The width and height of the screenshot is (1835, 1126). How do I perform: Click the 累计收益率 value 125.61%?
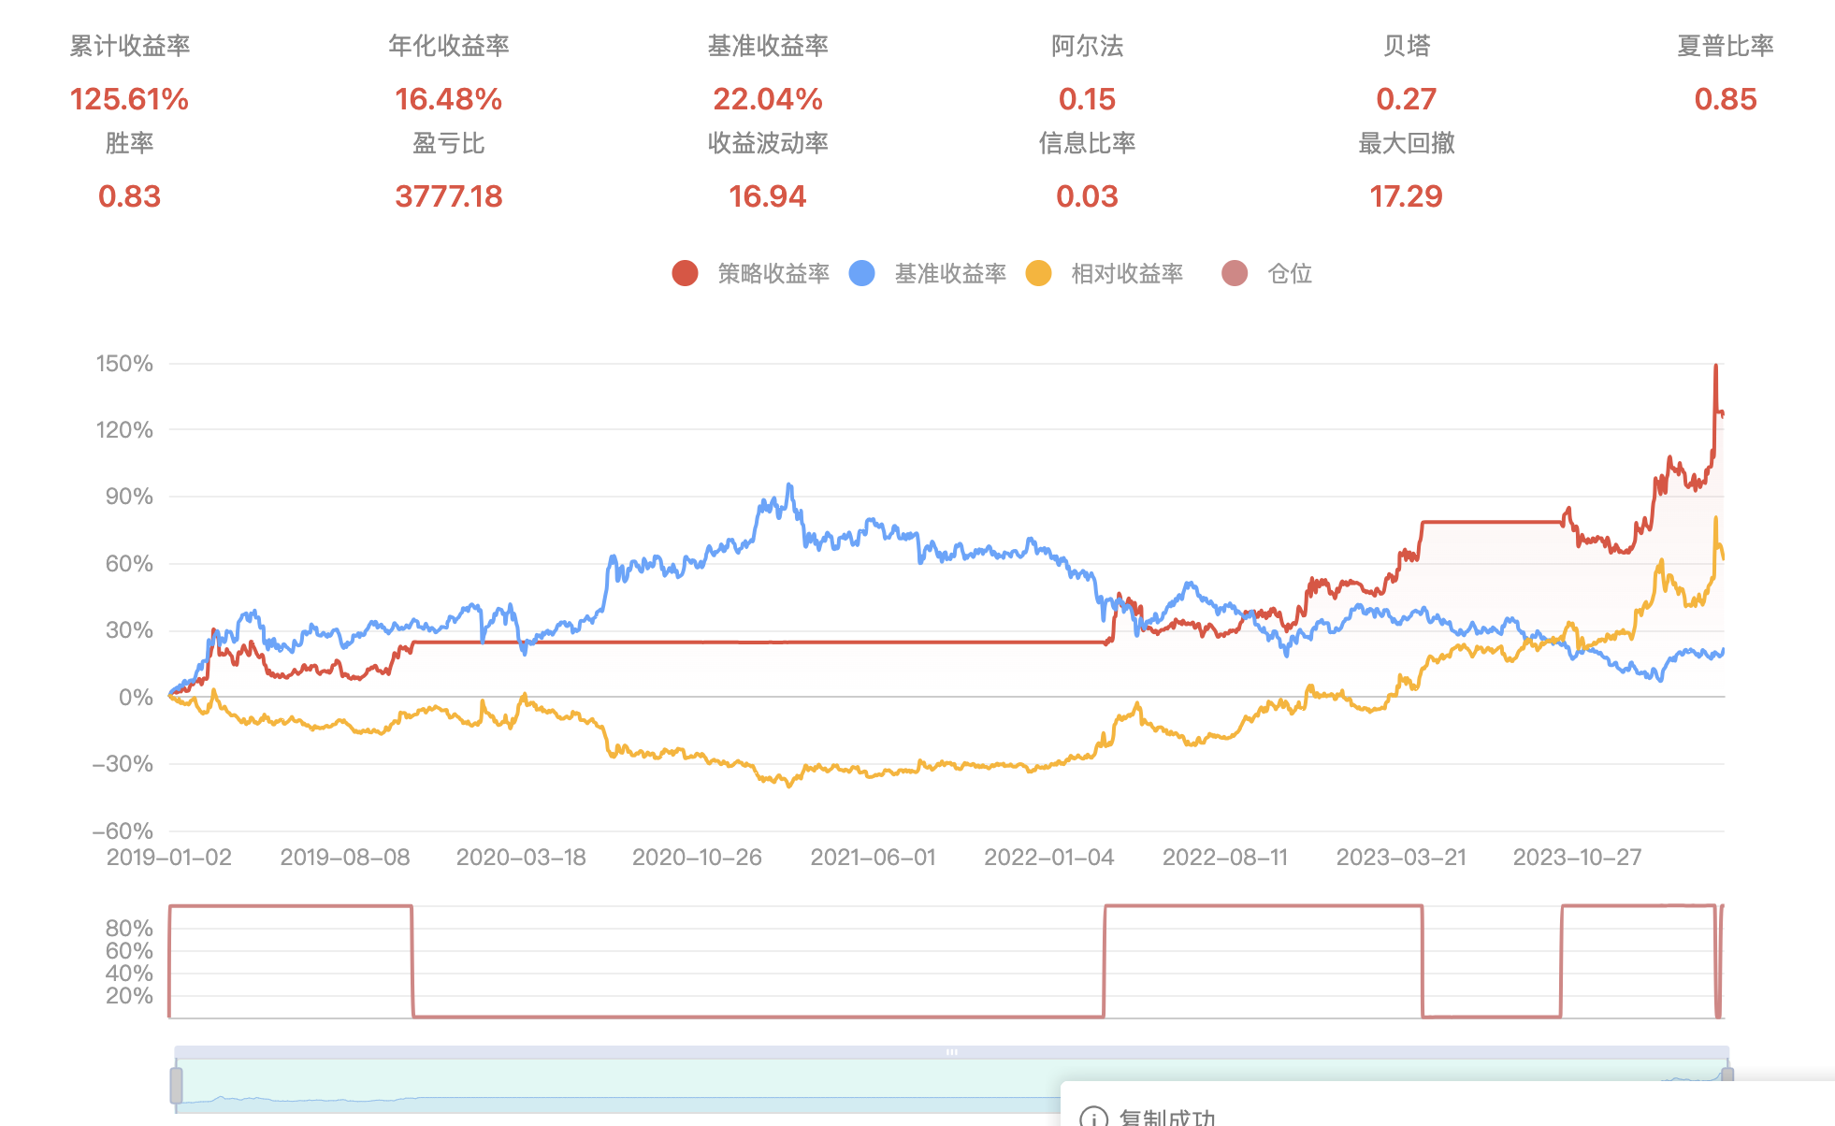(129, 99)
